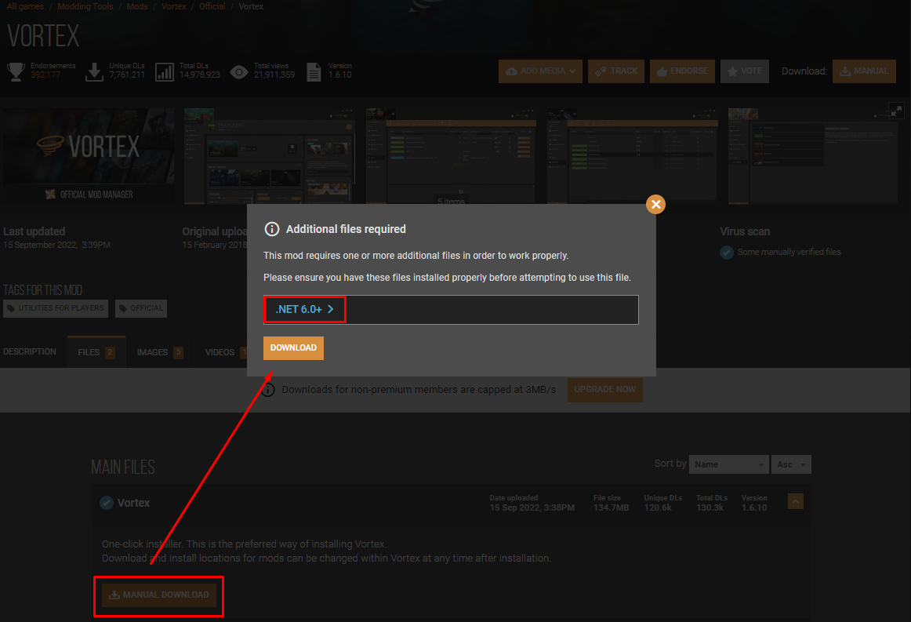Screen dimensions: 911x622
Task: Open the Mods breadcrumb link
Action: coord(137,6)
